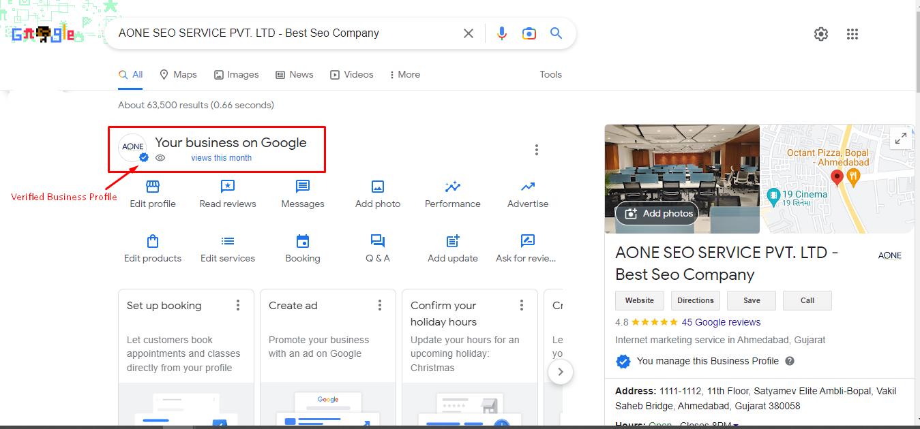
Task: Click the 19 Cinema label on the map
Action: tap(805, 194)
